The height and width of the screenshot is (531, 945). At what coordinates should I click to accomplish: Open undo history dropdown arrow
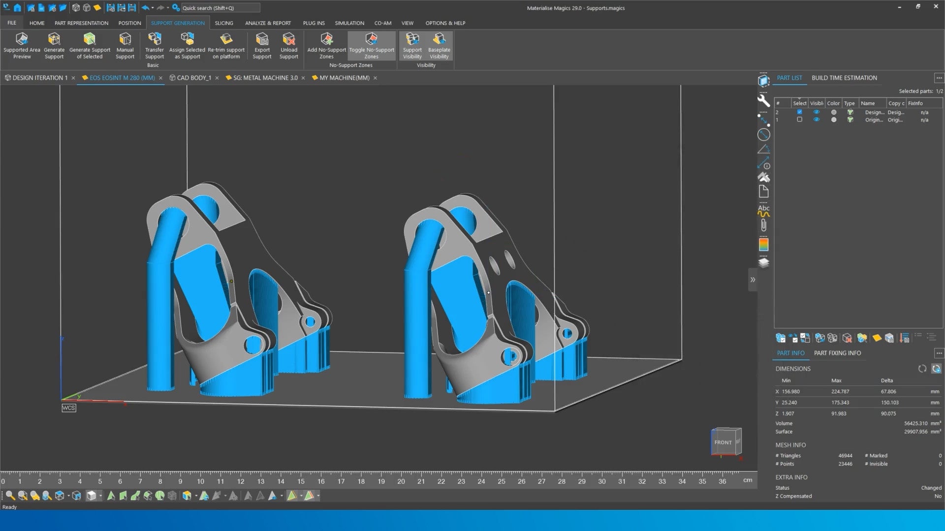[153, 8]
